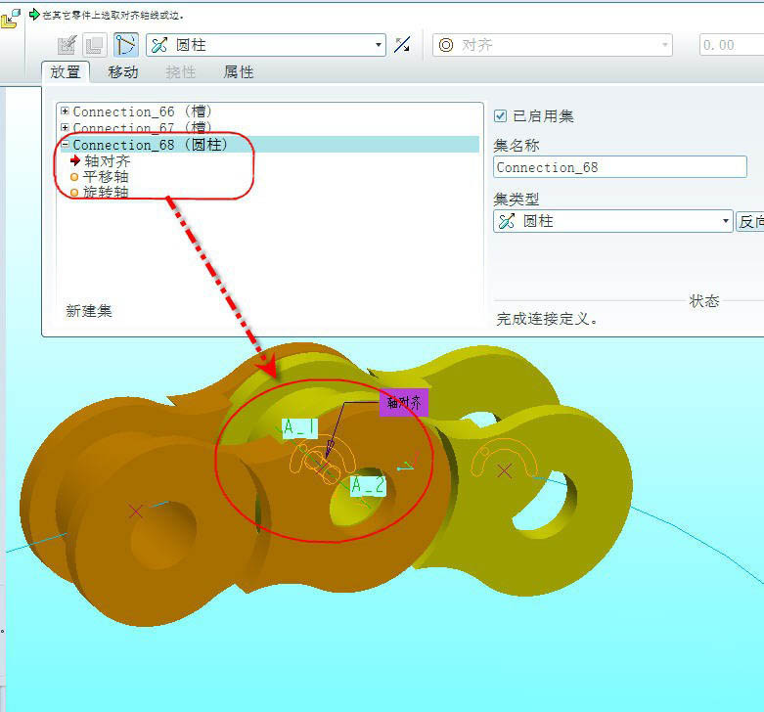Toggle the predefined connection set icon
The image size is (764, 712).
tap(126, 45)
